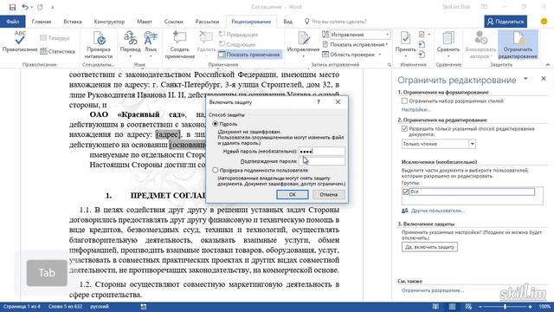554x312 pixels.
Task: Click the macro recording icon in status bar
Action: [x=144, y=307]
